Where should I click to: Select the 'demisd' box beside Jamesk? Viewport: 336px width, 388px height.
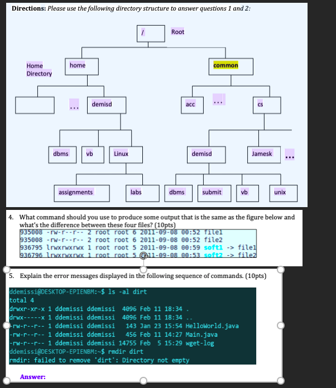tap(207, 155)
